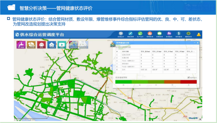Click the red legend color swatch

coord(189,82)
